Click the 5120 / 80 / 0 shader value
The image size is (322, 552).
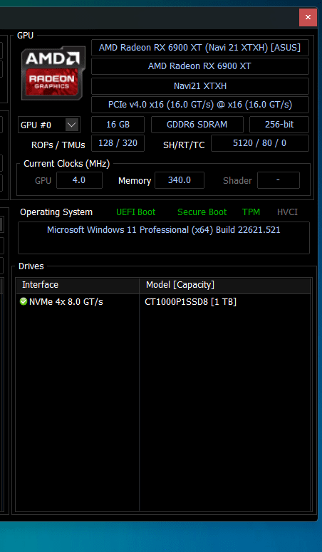259,143
